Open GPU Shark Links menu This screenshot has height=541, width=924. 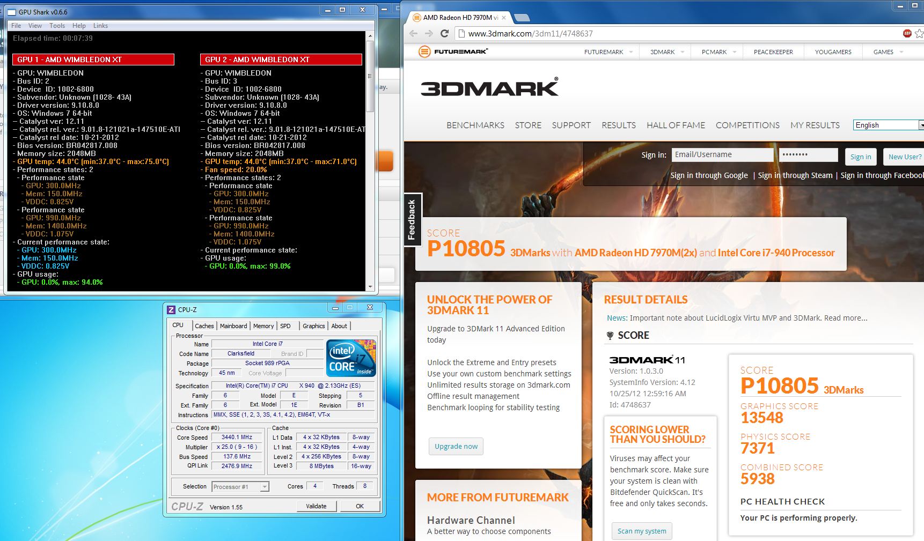(x=100, y=26)
